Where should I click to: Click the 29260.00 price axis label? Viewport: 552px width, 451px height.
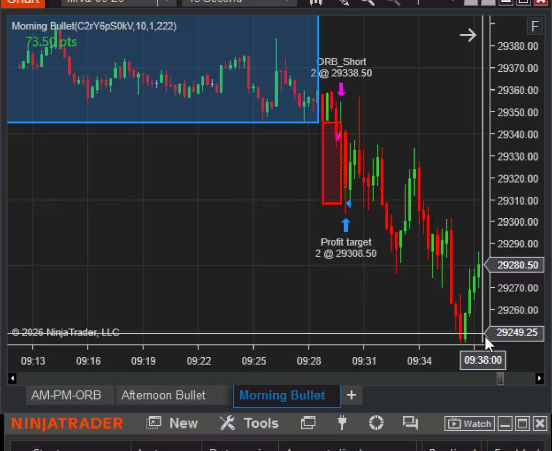pyautogui.click(x=517, y=310)
